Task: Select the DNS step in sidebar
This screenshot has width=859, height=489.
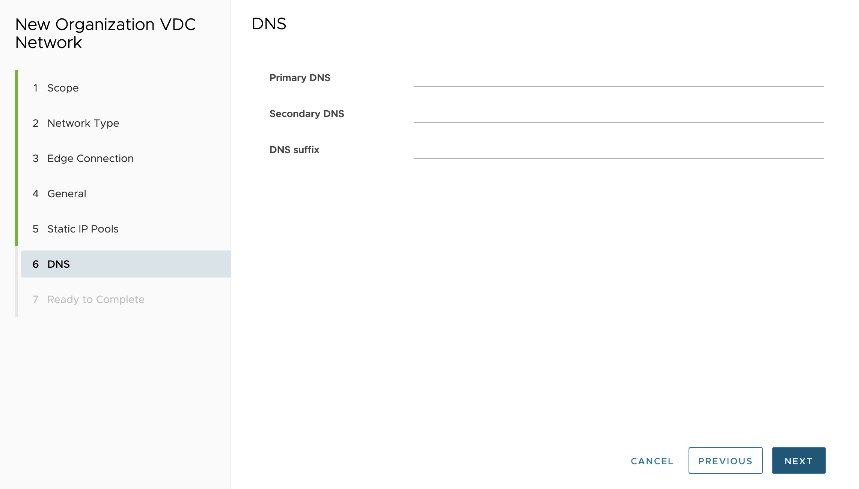Action: pos(59,264)
